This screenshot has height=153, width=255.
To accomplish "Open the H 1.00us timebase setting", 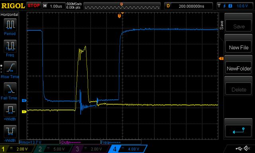I will pyautogui.click(x=53, y=6).
